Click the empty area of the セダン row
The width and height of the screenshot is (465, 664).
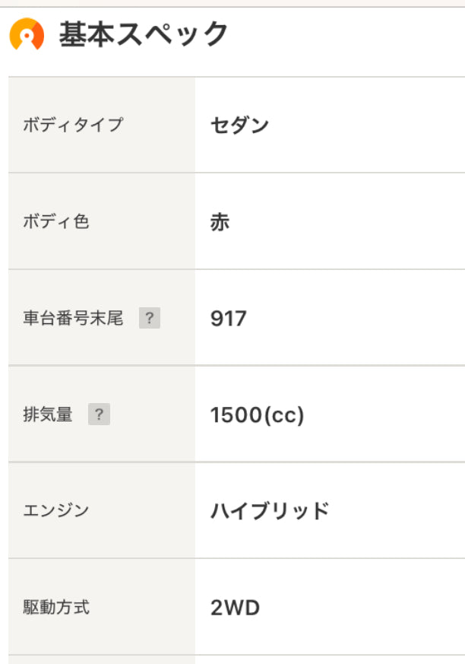coord(368,125)
